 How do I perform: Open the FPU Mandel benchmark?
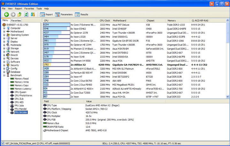click(20, 109)
